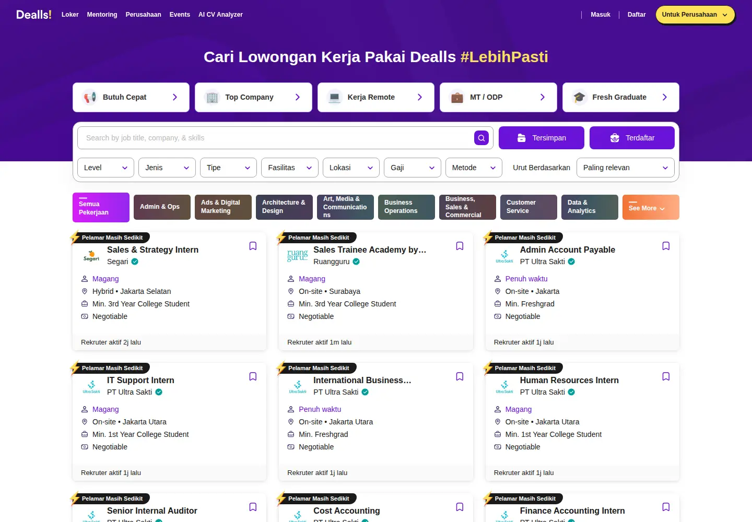Click the Dealls! logo
This screenshot has width=752, height=522.
pyautogui.click(x=34, y=15)
